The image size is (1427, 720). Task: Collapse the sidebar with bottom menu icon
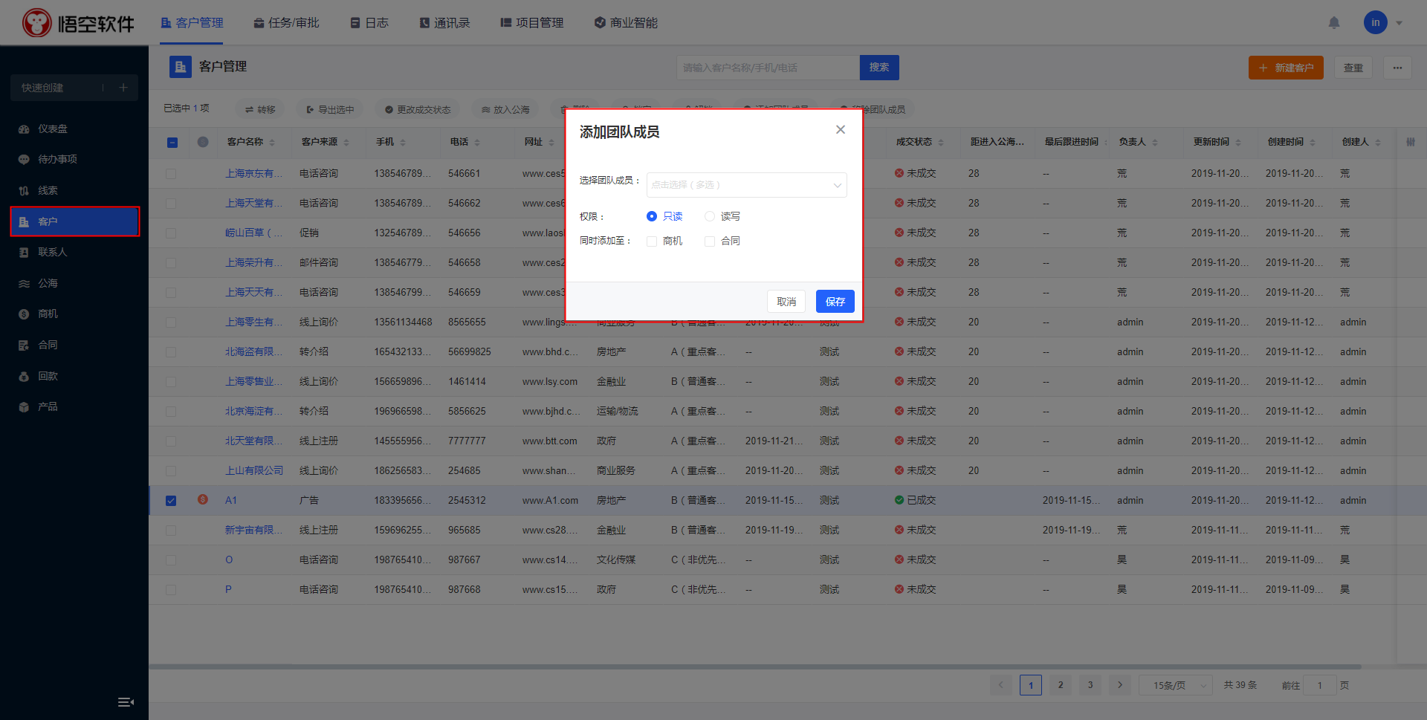coord(126,702)
